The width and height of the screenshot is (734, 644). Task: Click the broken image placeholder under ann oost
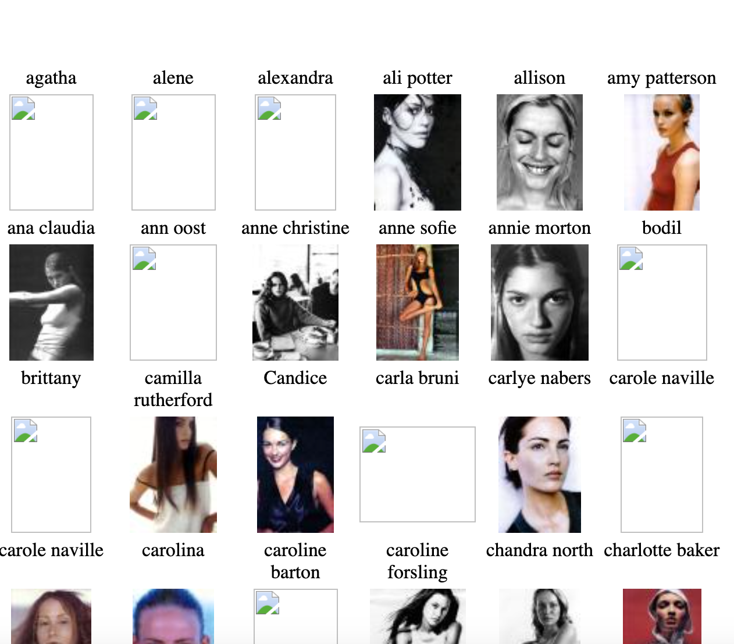tap(173, 303)
